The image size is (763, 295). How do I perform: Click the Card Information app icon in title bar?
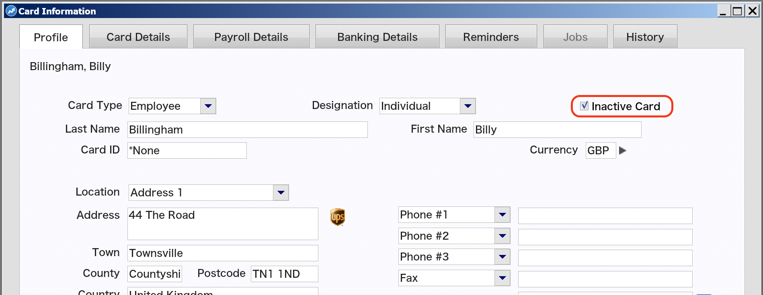pos(11,11)
